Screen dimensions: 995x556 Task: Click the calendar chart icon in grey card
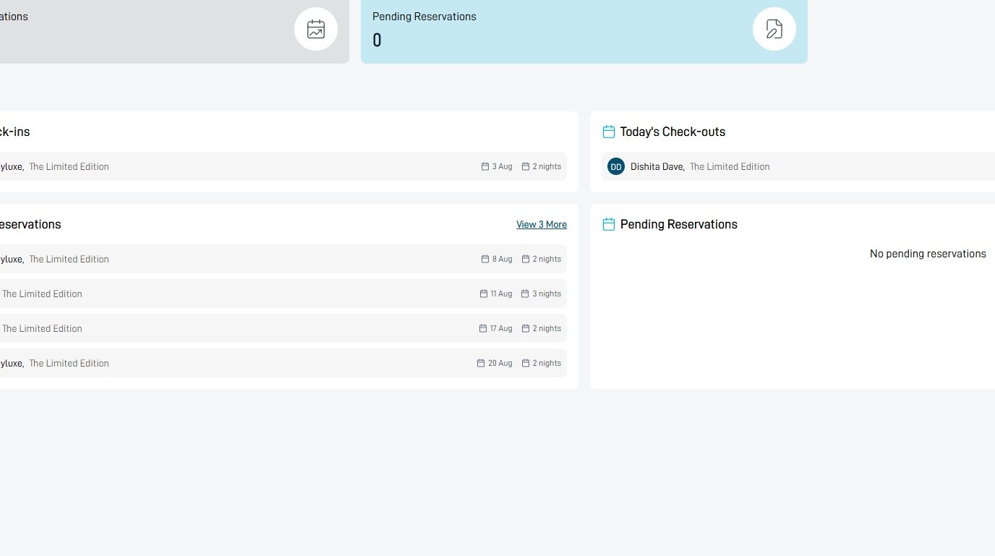[316, 29]
